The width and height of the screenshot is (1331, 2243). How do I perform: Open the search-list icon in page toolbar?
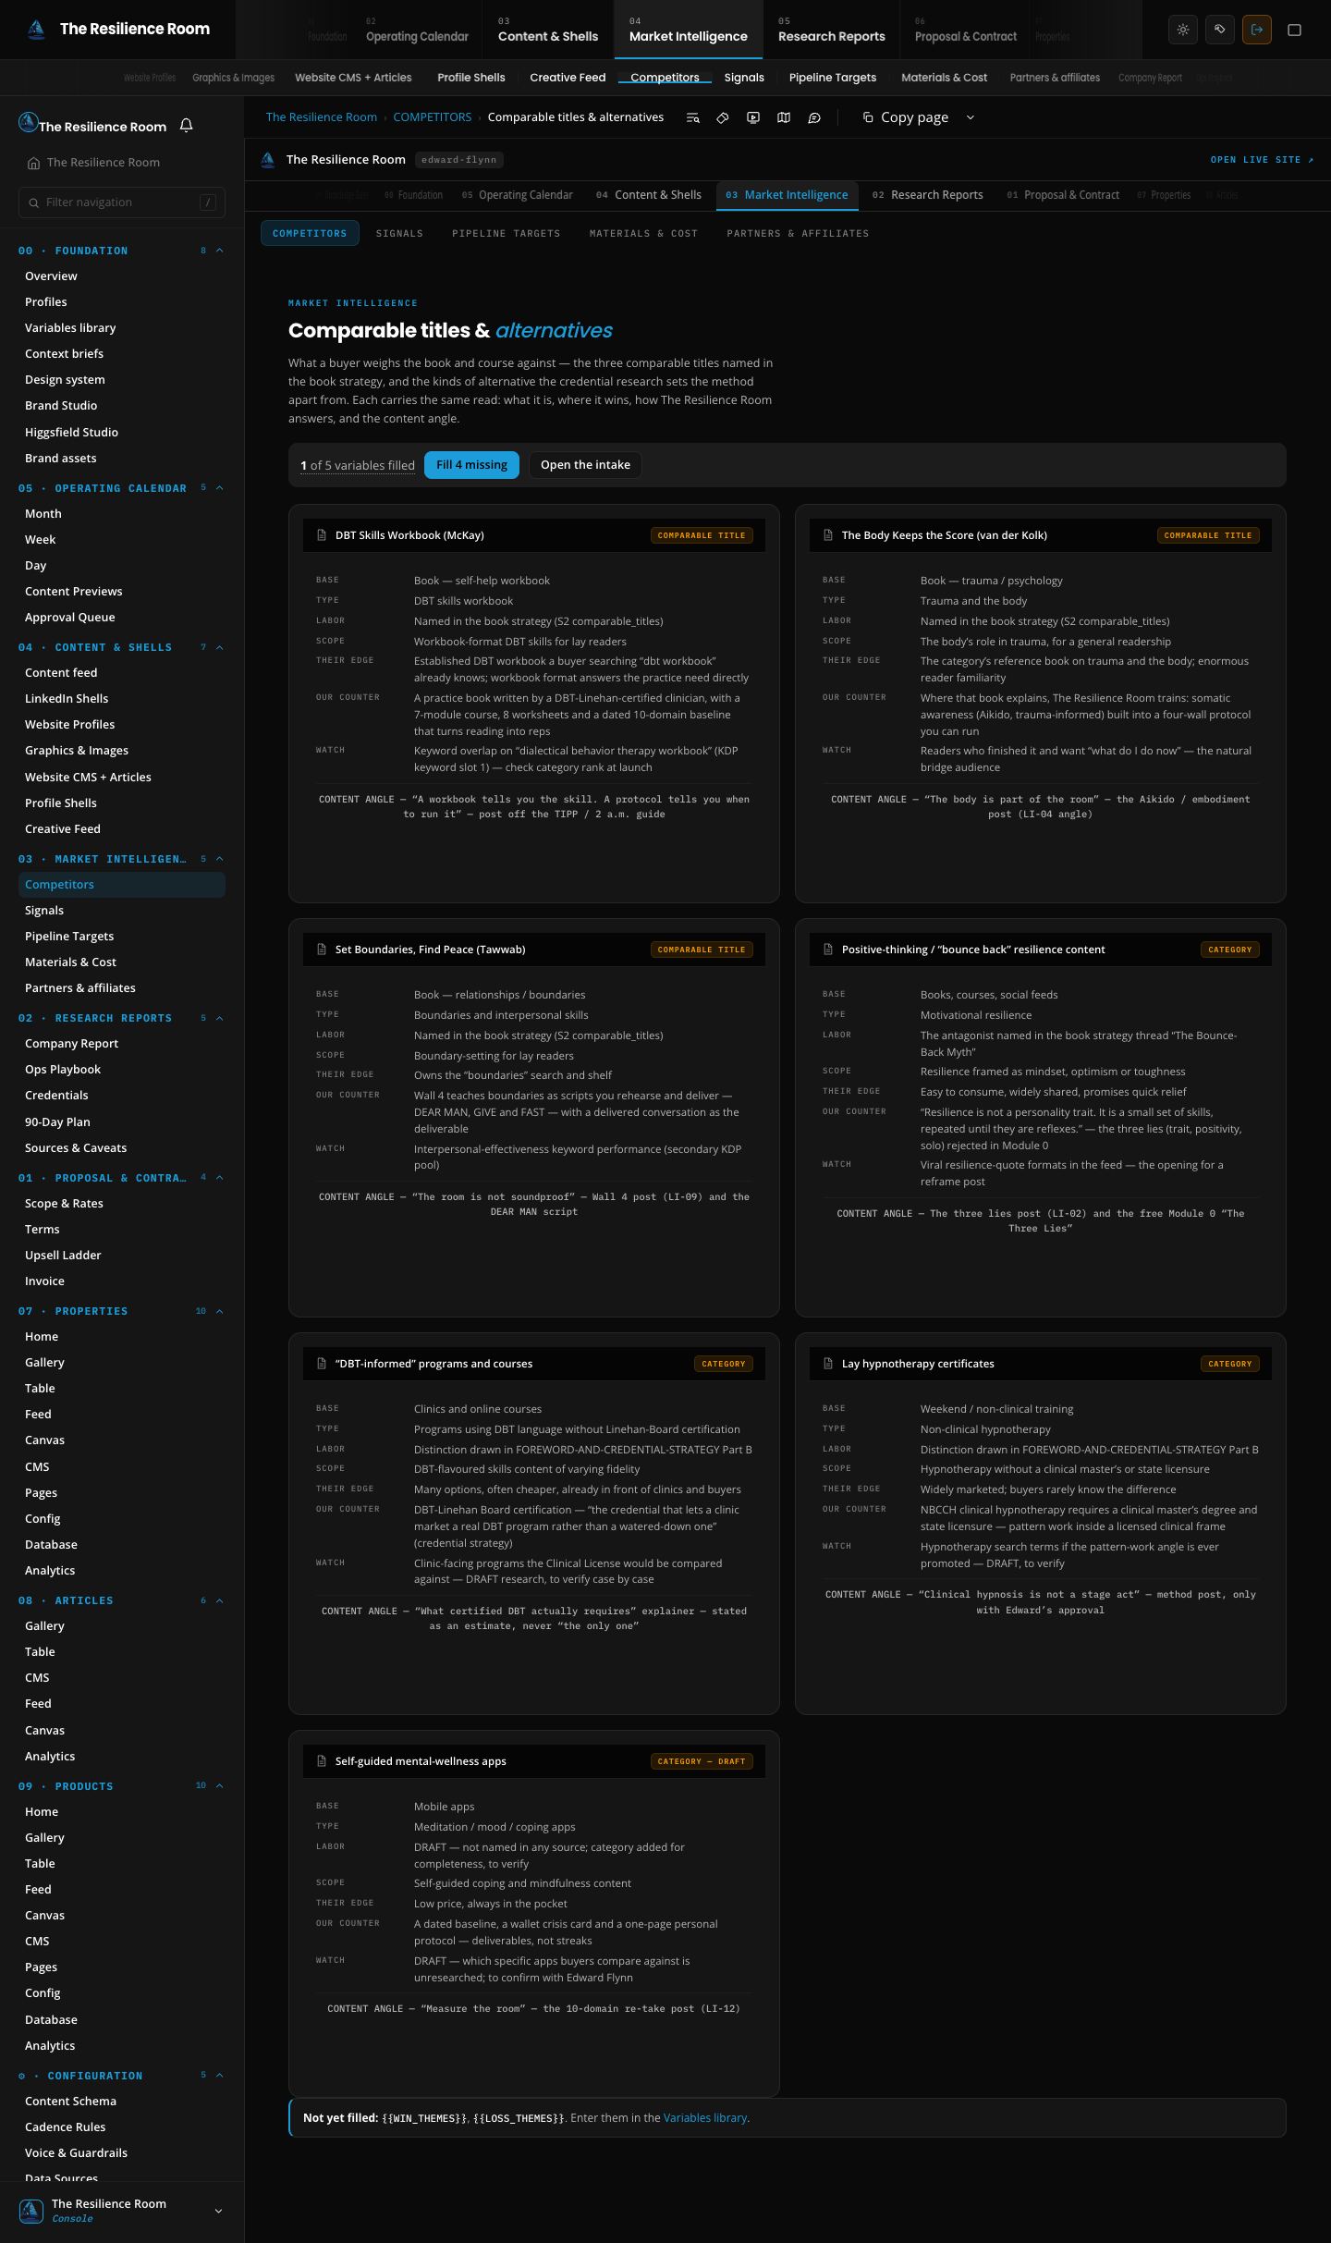692,117
